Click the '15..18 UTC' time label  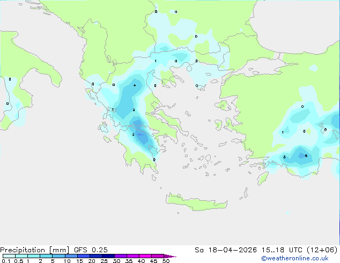coord(282,250)
